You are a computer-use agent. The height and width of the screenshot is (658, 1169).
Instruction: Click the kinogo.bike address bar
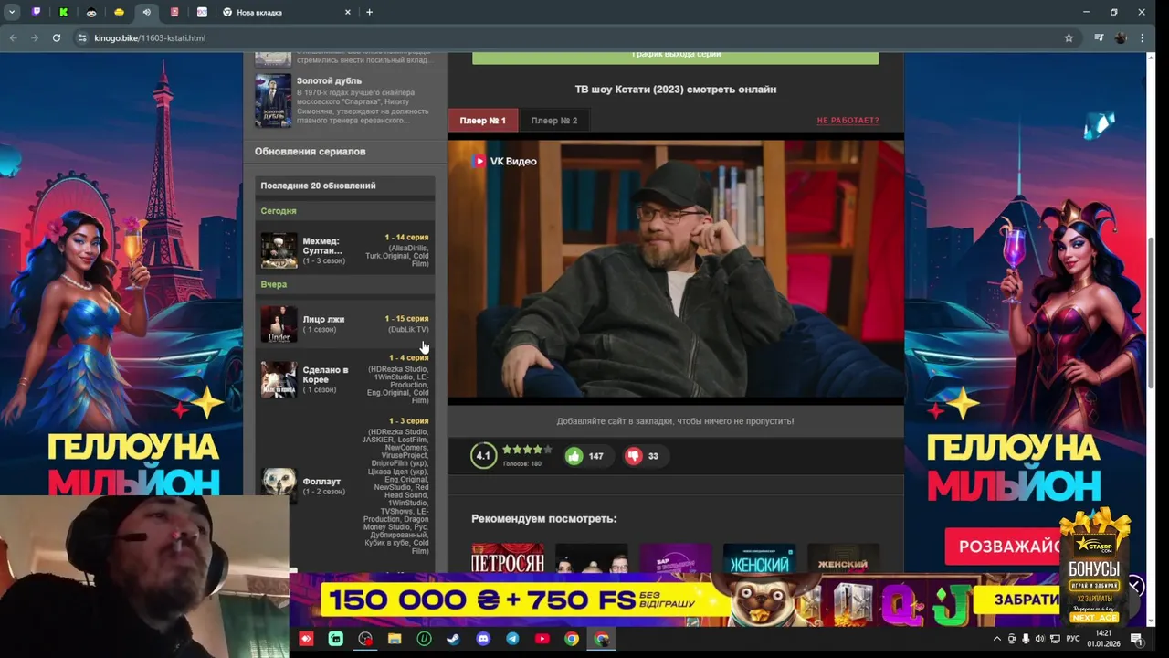coord(575,37)
